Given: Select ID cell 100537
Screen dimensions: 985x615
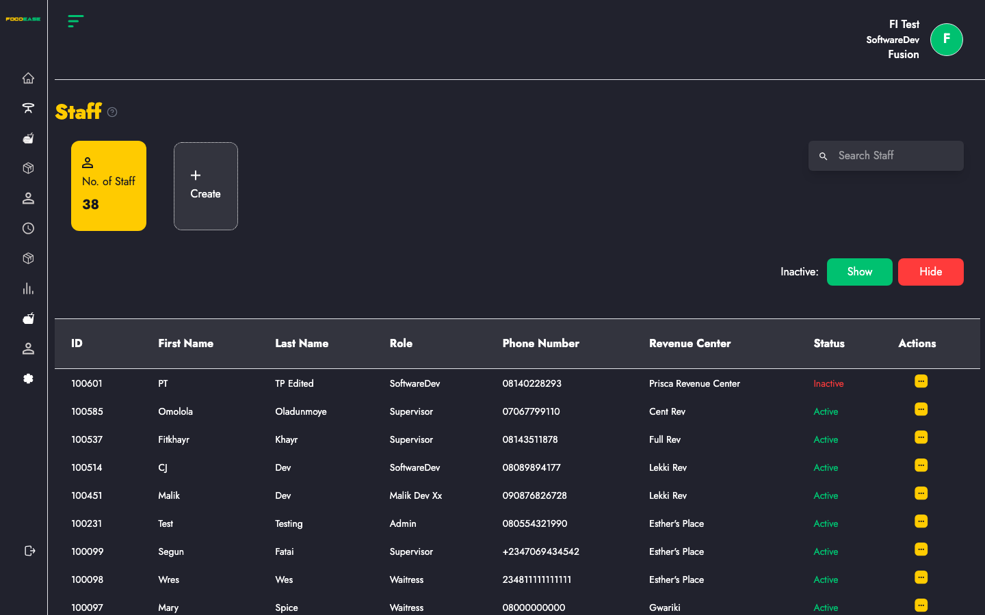Looking at the screenshot, I should click(87, 440).
